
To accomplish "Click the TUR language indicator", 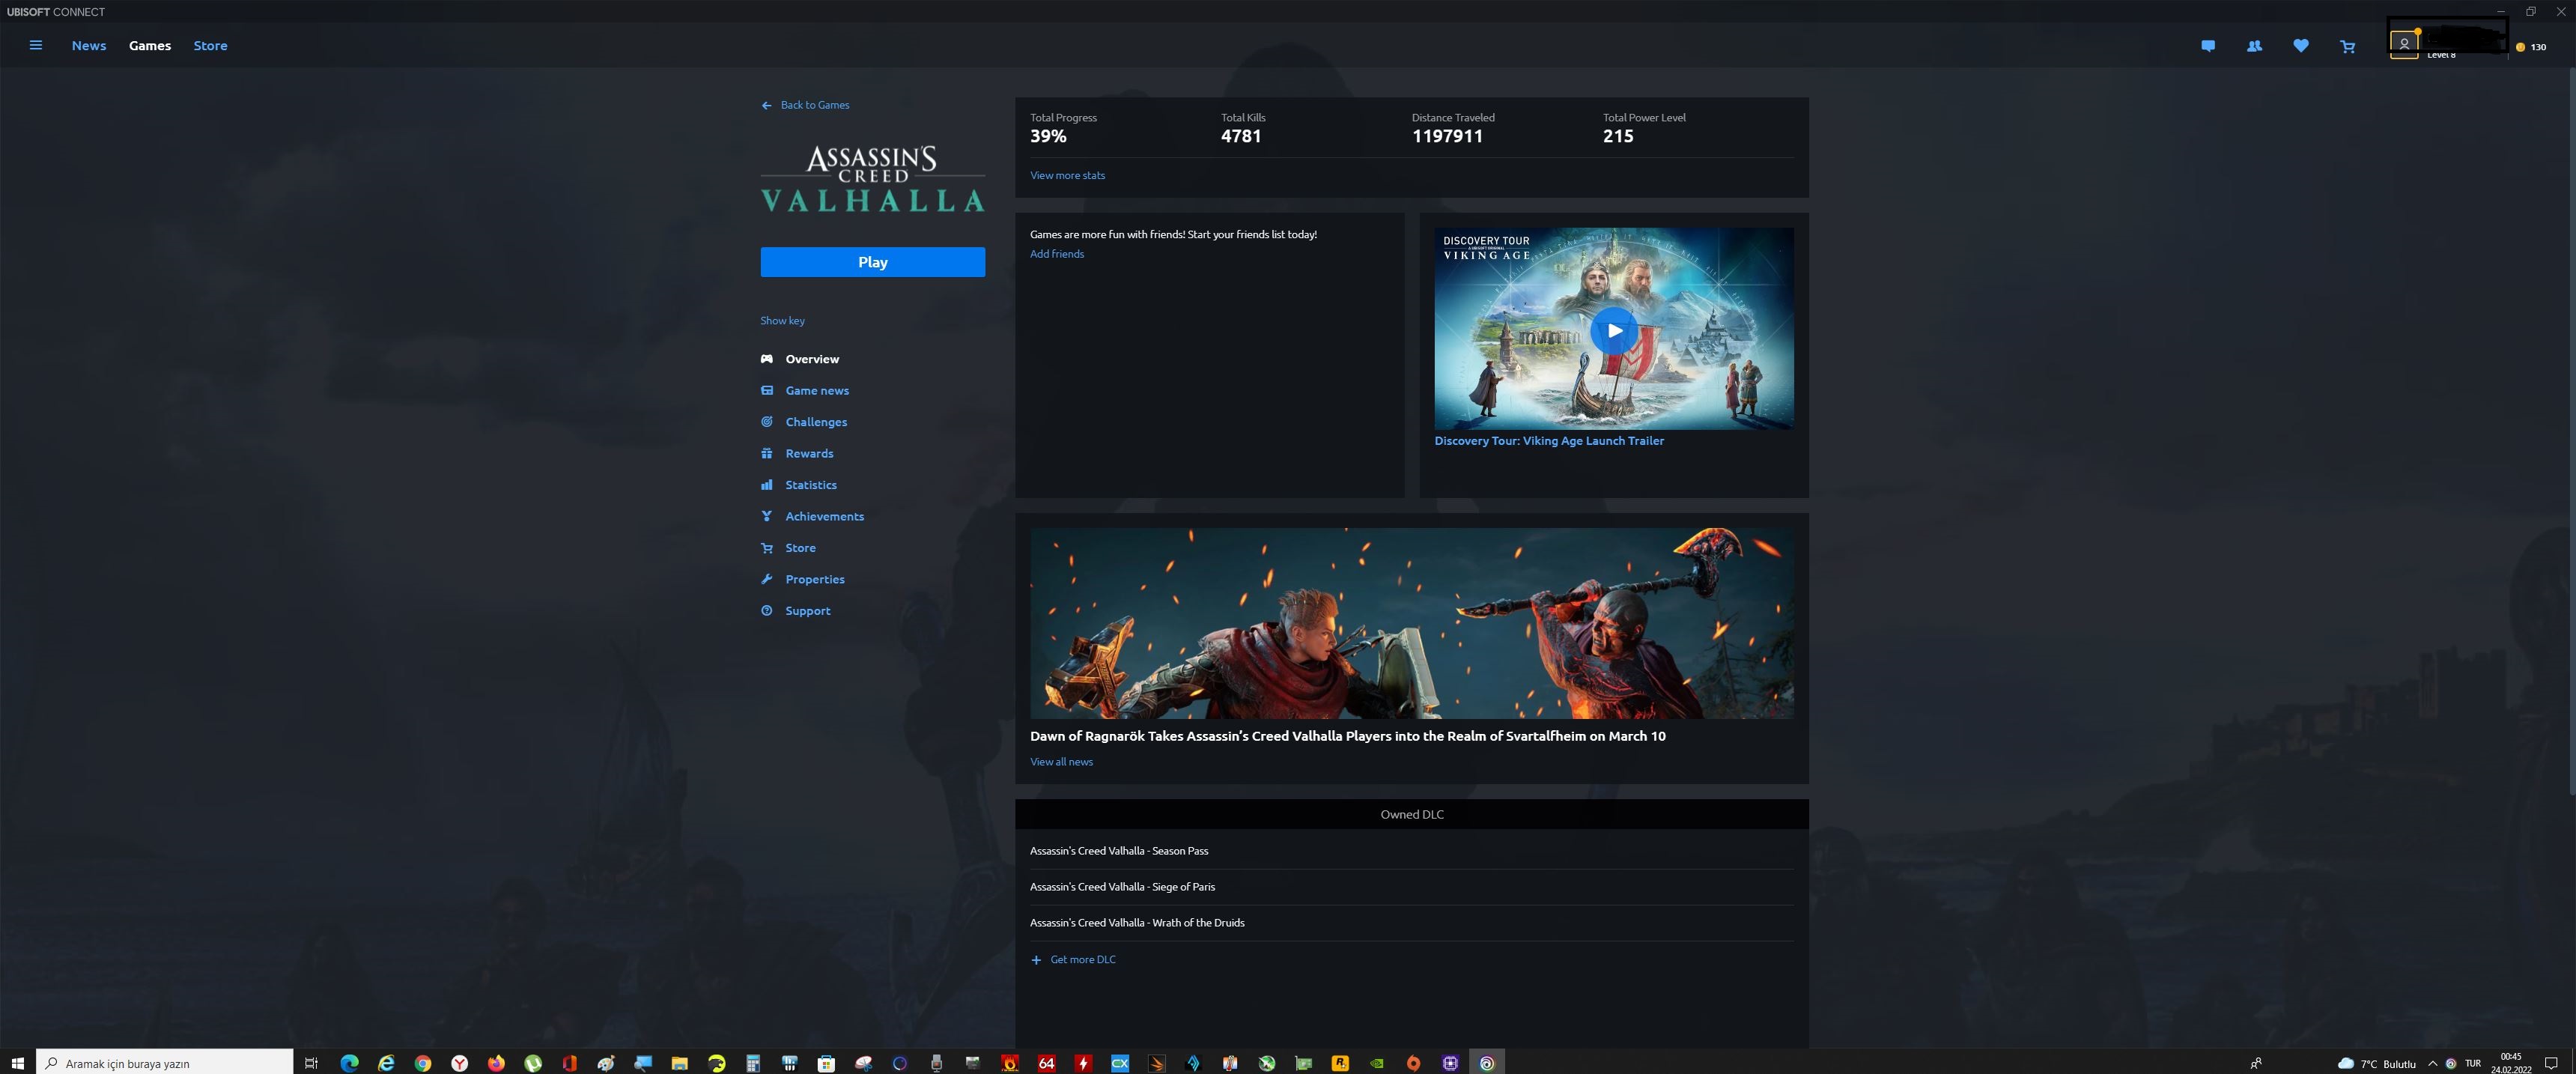I will point(2473,1063).
